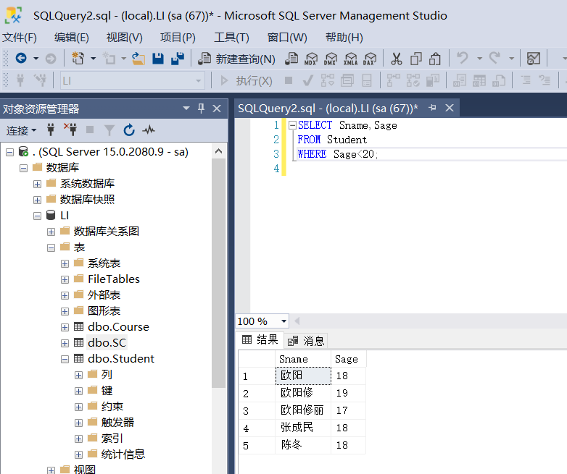This screenshot has height=474, width=567.
Task: Click the Object Explorer scroll up arrow
Action: pos(218,151)
